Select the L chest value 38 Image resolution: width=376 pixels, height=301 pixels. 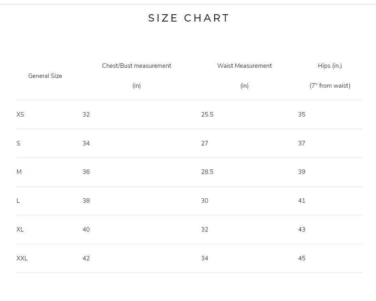coord(86,201)
